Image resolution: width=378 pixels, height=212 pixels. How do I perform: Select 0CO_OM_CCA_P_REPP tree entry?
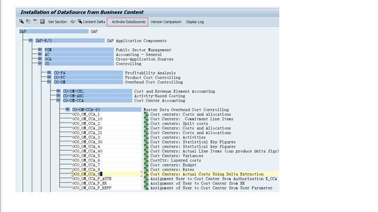tap(92, 188)
